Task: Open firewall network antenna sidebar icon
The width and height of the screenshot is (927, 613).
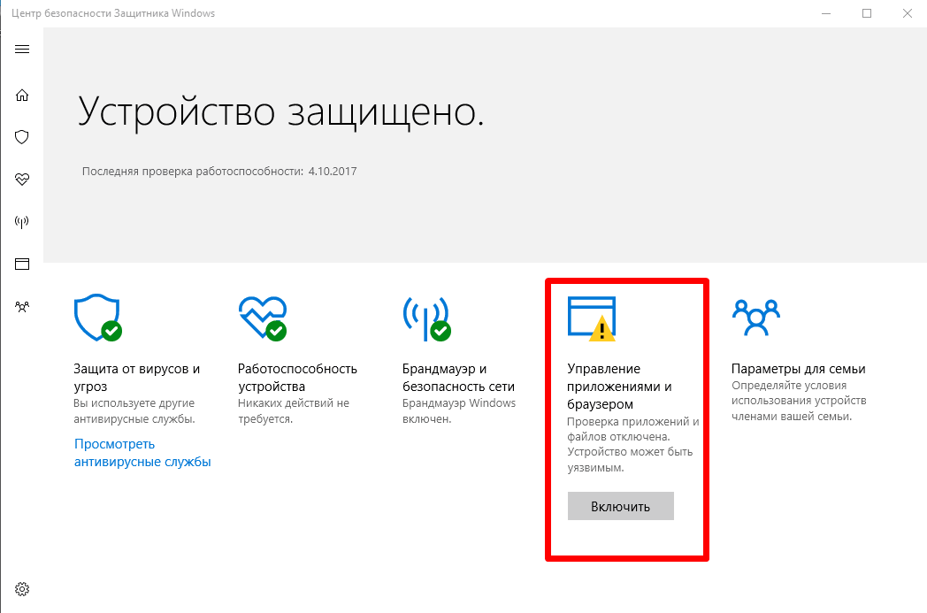Action: 22,222
